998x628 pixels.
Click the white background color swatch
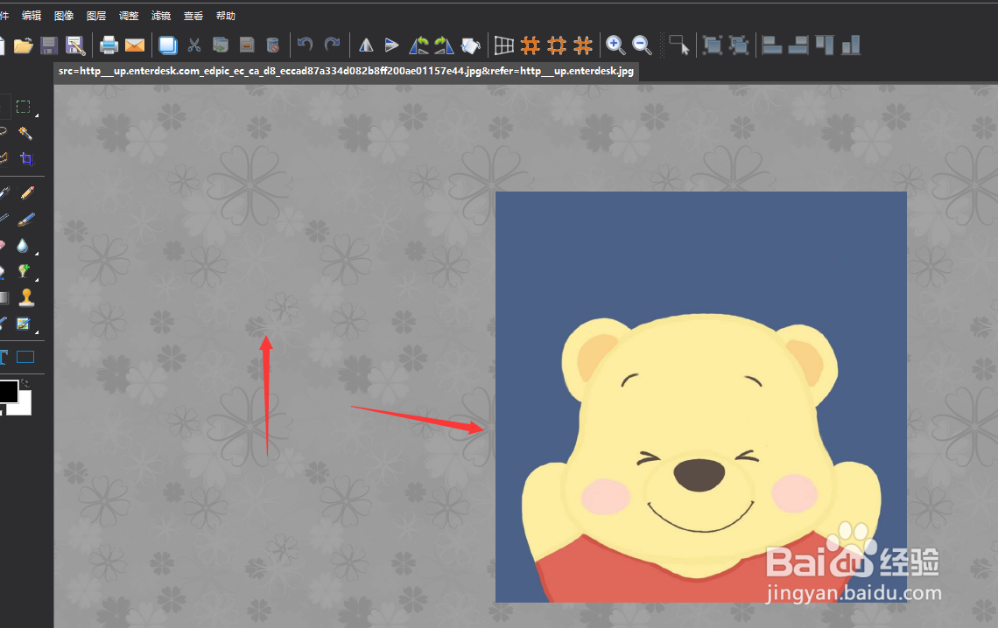24,407
